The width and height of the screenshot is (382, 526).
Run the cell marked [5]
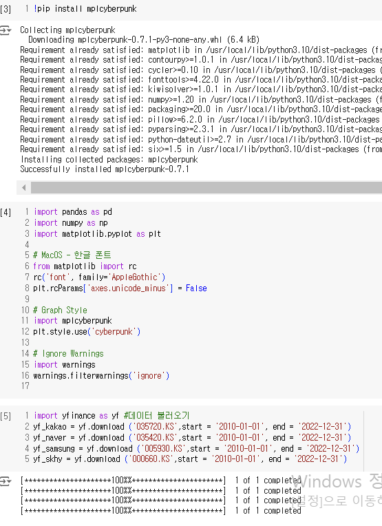click(x=6, y=417)
